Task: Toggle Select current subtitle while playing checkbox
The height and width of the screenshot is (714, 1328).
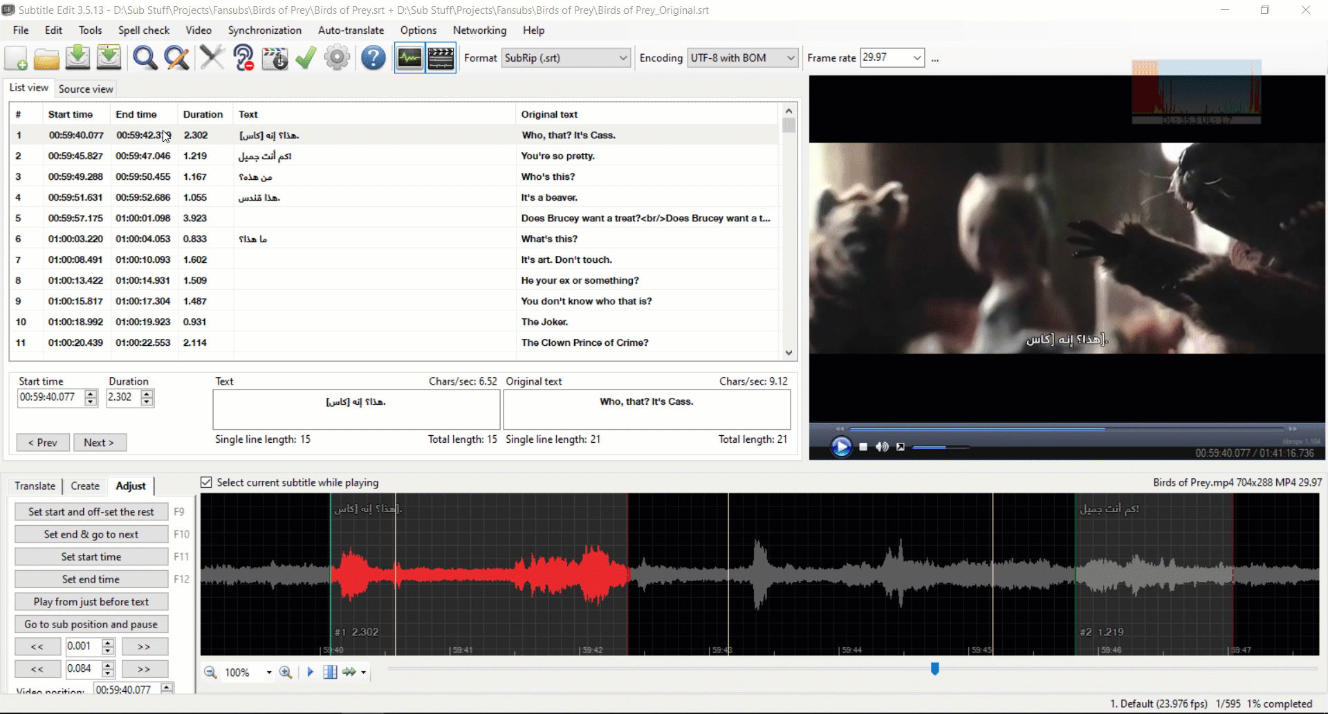Action: (x=206, y=482)
